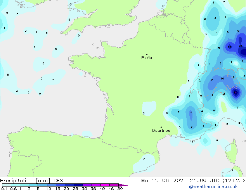This screenshot has height=190, width=246.
Task: Click the legend label '25'
Action: pyautogui.click(x=75, y=188)
